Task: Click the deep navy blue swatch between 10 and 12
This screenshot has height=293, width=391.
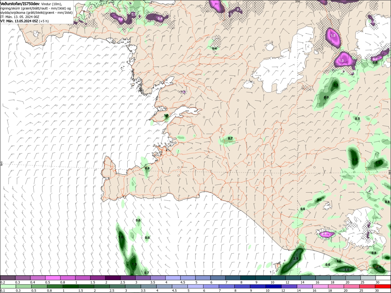Action: [x=273, y=287]
